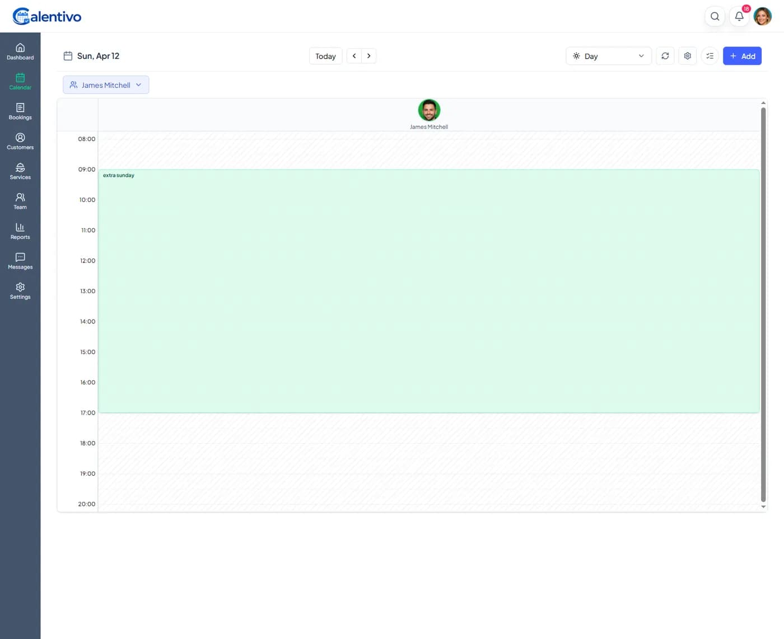Open calendar display settings gear

point(687,56)
